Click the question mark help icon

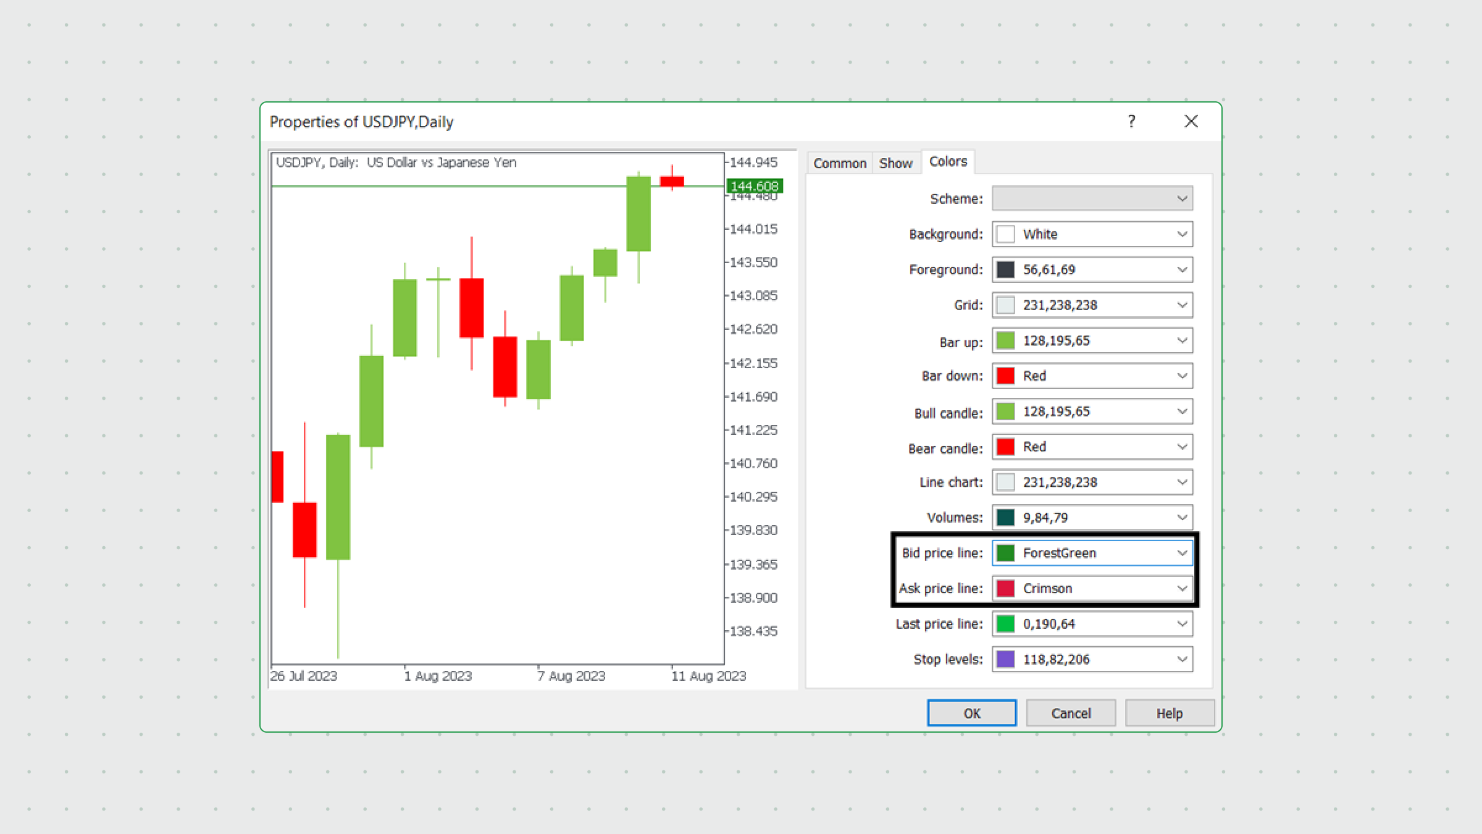point(1131,121)
